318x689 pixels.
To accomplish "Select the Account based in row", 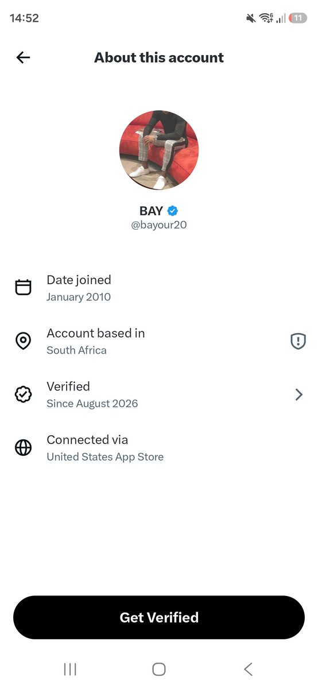I will [159, 341].
